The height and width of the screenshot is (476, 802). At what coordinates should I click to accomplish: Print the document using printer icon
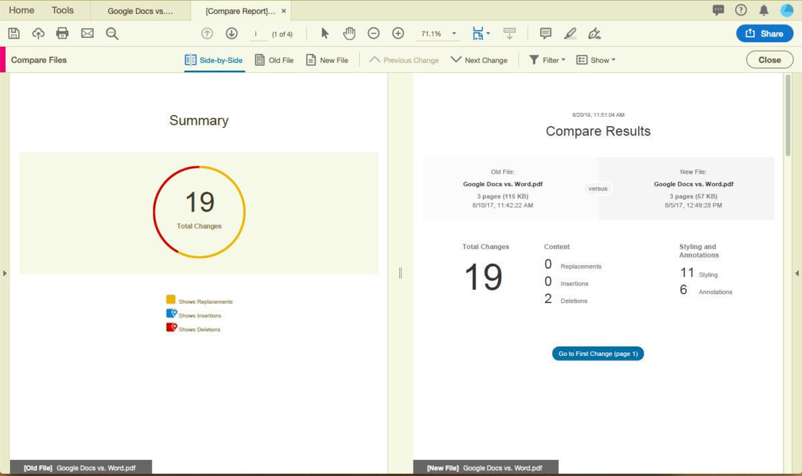(62, 33)
